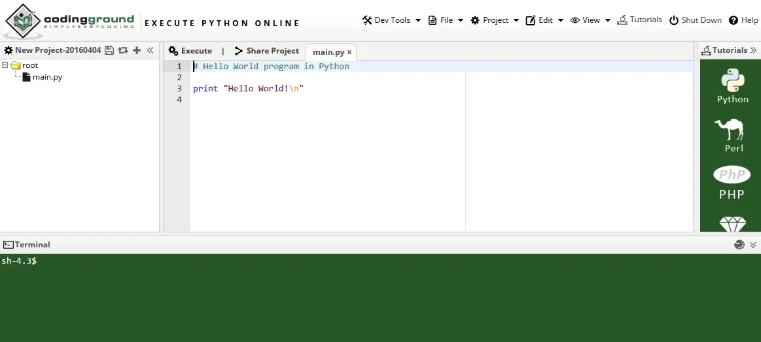761x342 pixels.
Task: Click the comment line "# Hello World program in Python"
Action: click(x=272, y=67)
